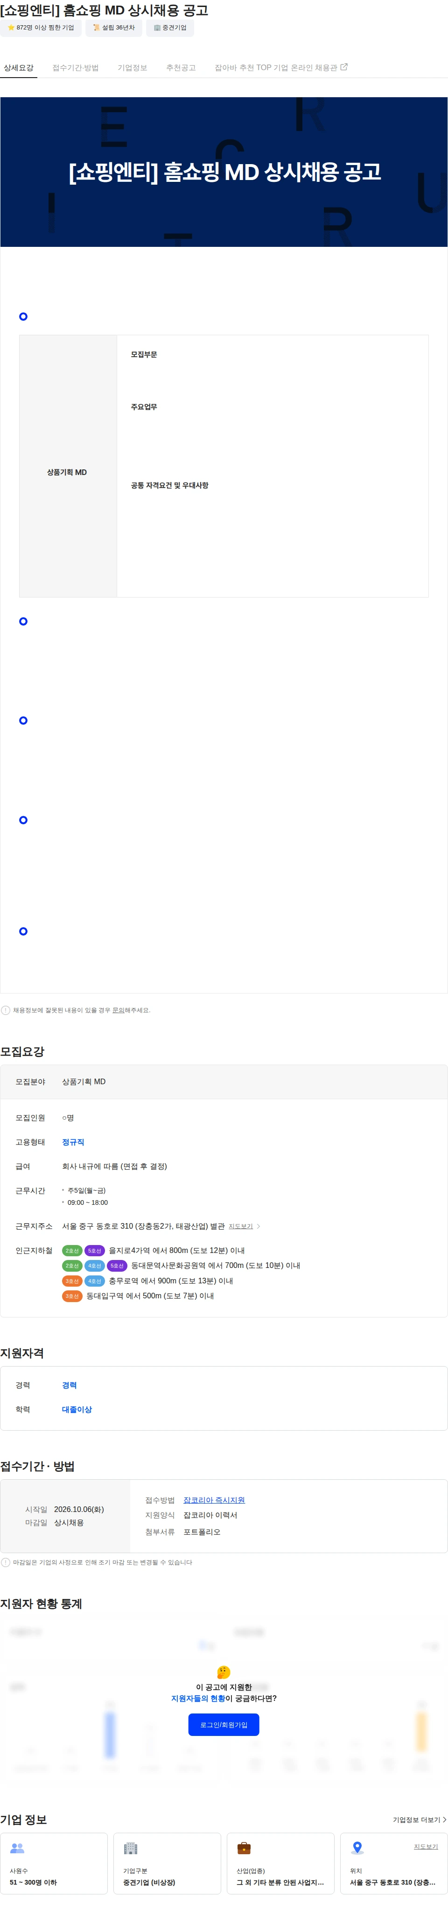Click 3호선 badge on 충무로역 row
The height and width of the screenshot is (1915, 448).
72,1281
